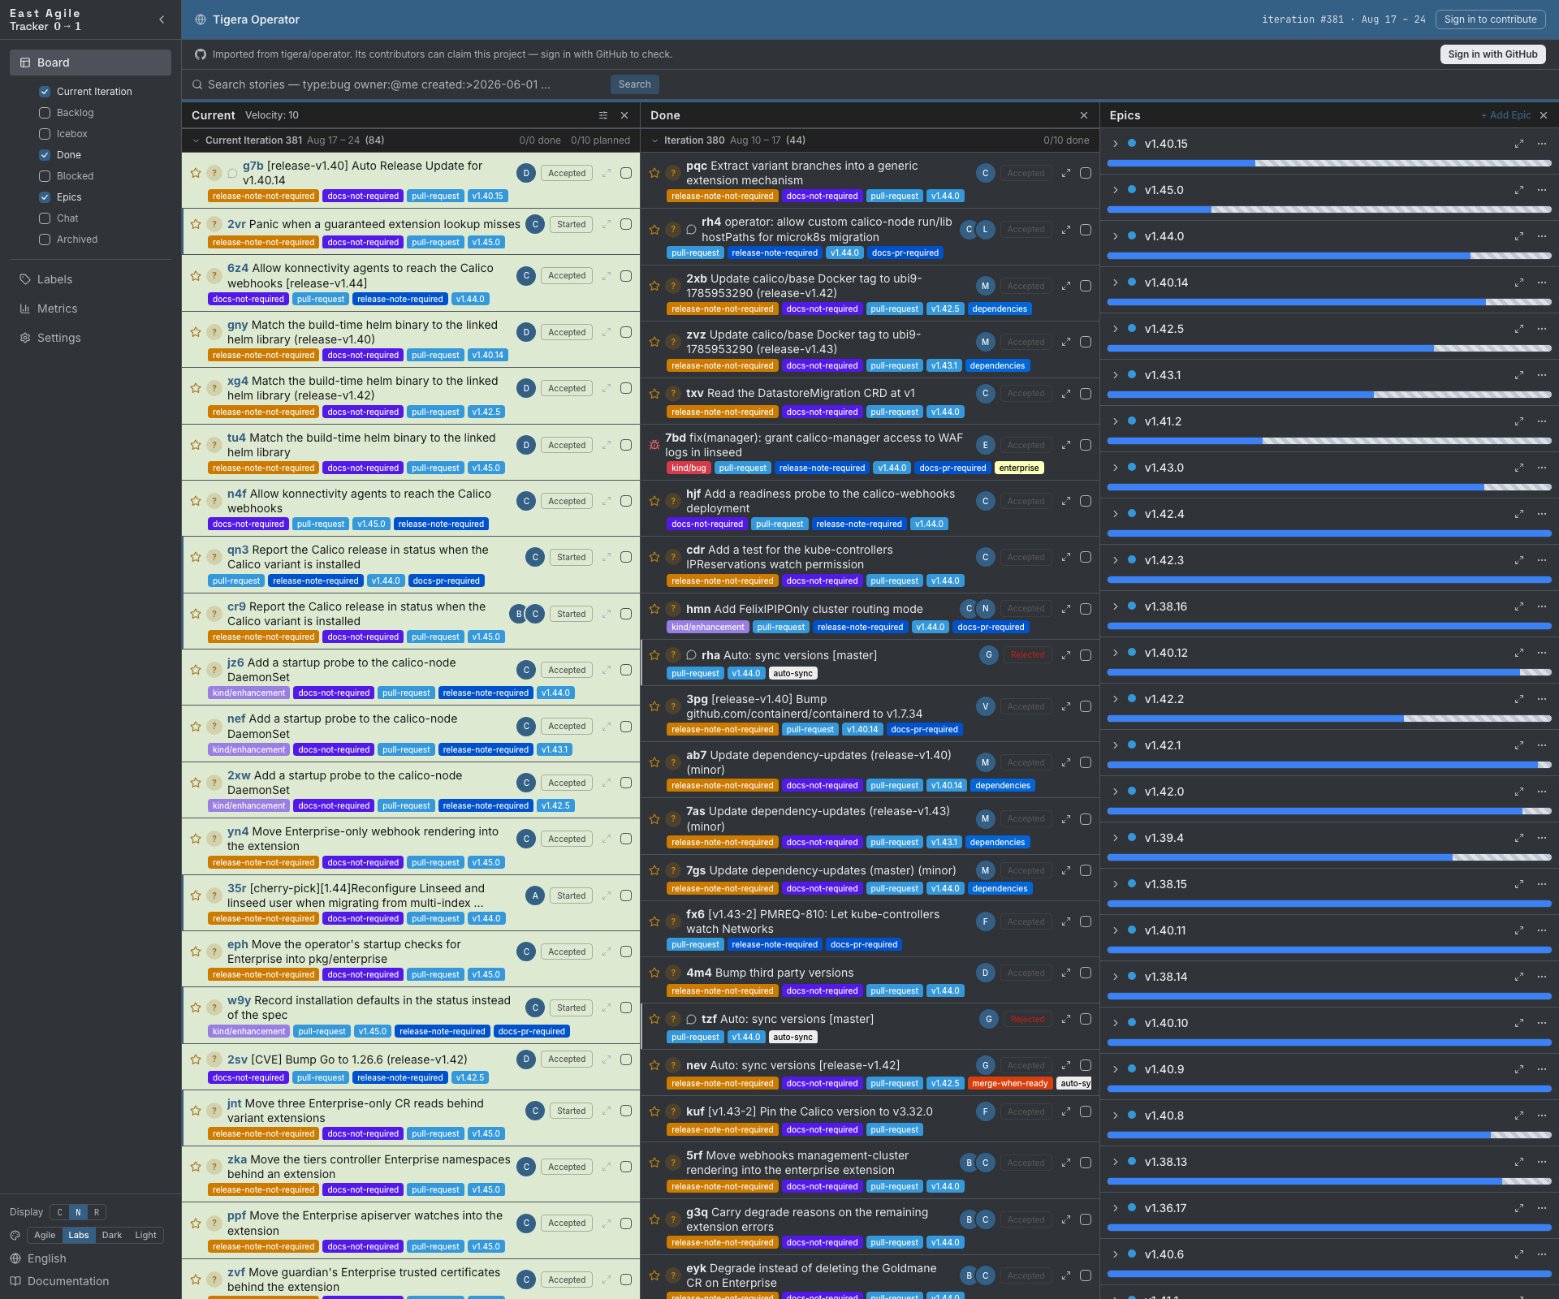Expand the cdr story in Done
The height and width of the screenshot is (1299, 1559).
(1066, 557)
